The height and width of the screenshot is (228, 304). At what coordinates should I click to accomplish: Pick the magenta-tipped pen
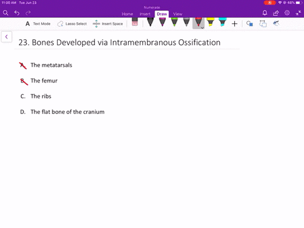point(162,22)
